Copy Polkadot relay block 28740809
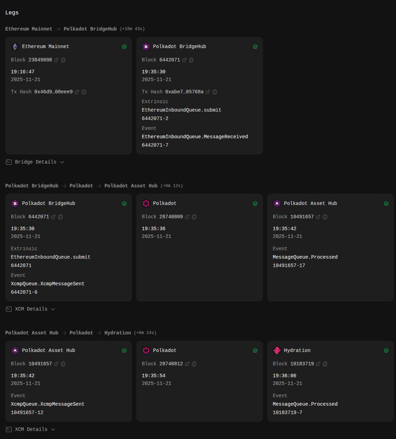The width and height of the screenshot is (396, 439). (194, 217)
